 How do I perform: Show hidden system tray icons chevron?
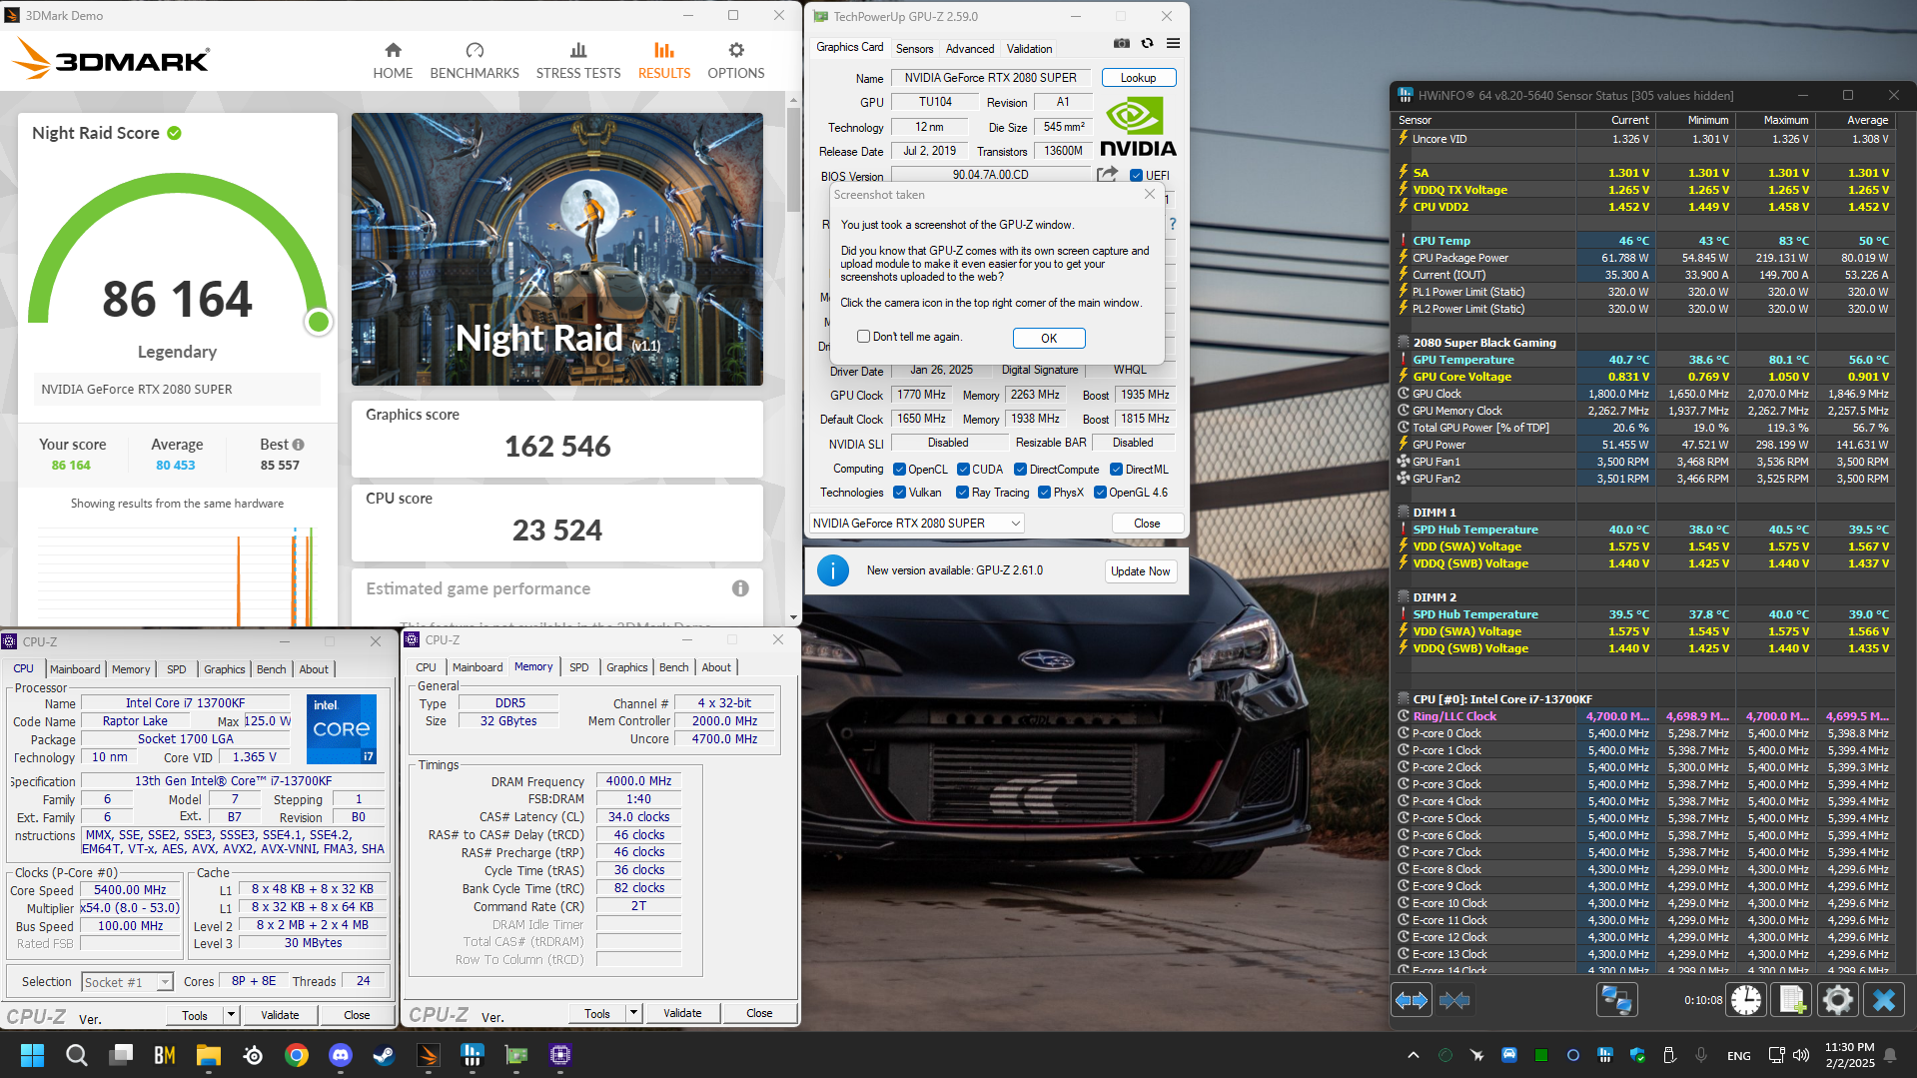[x=1413, y=1055]
